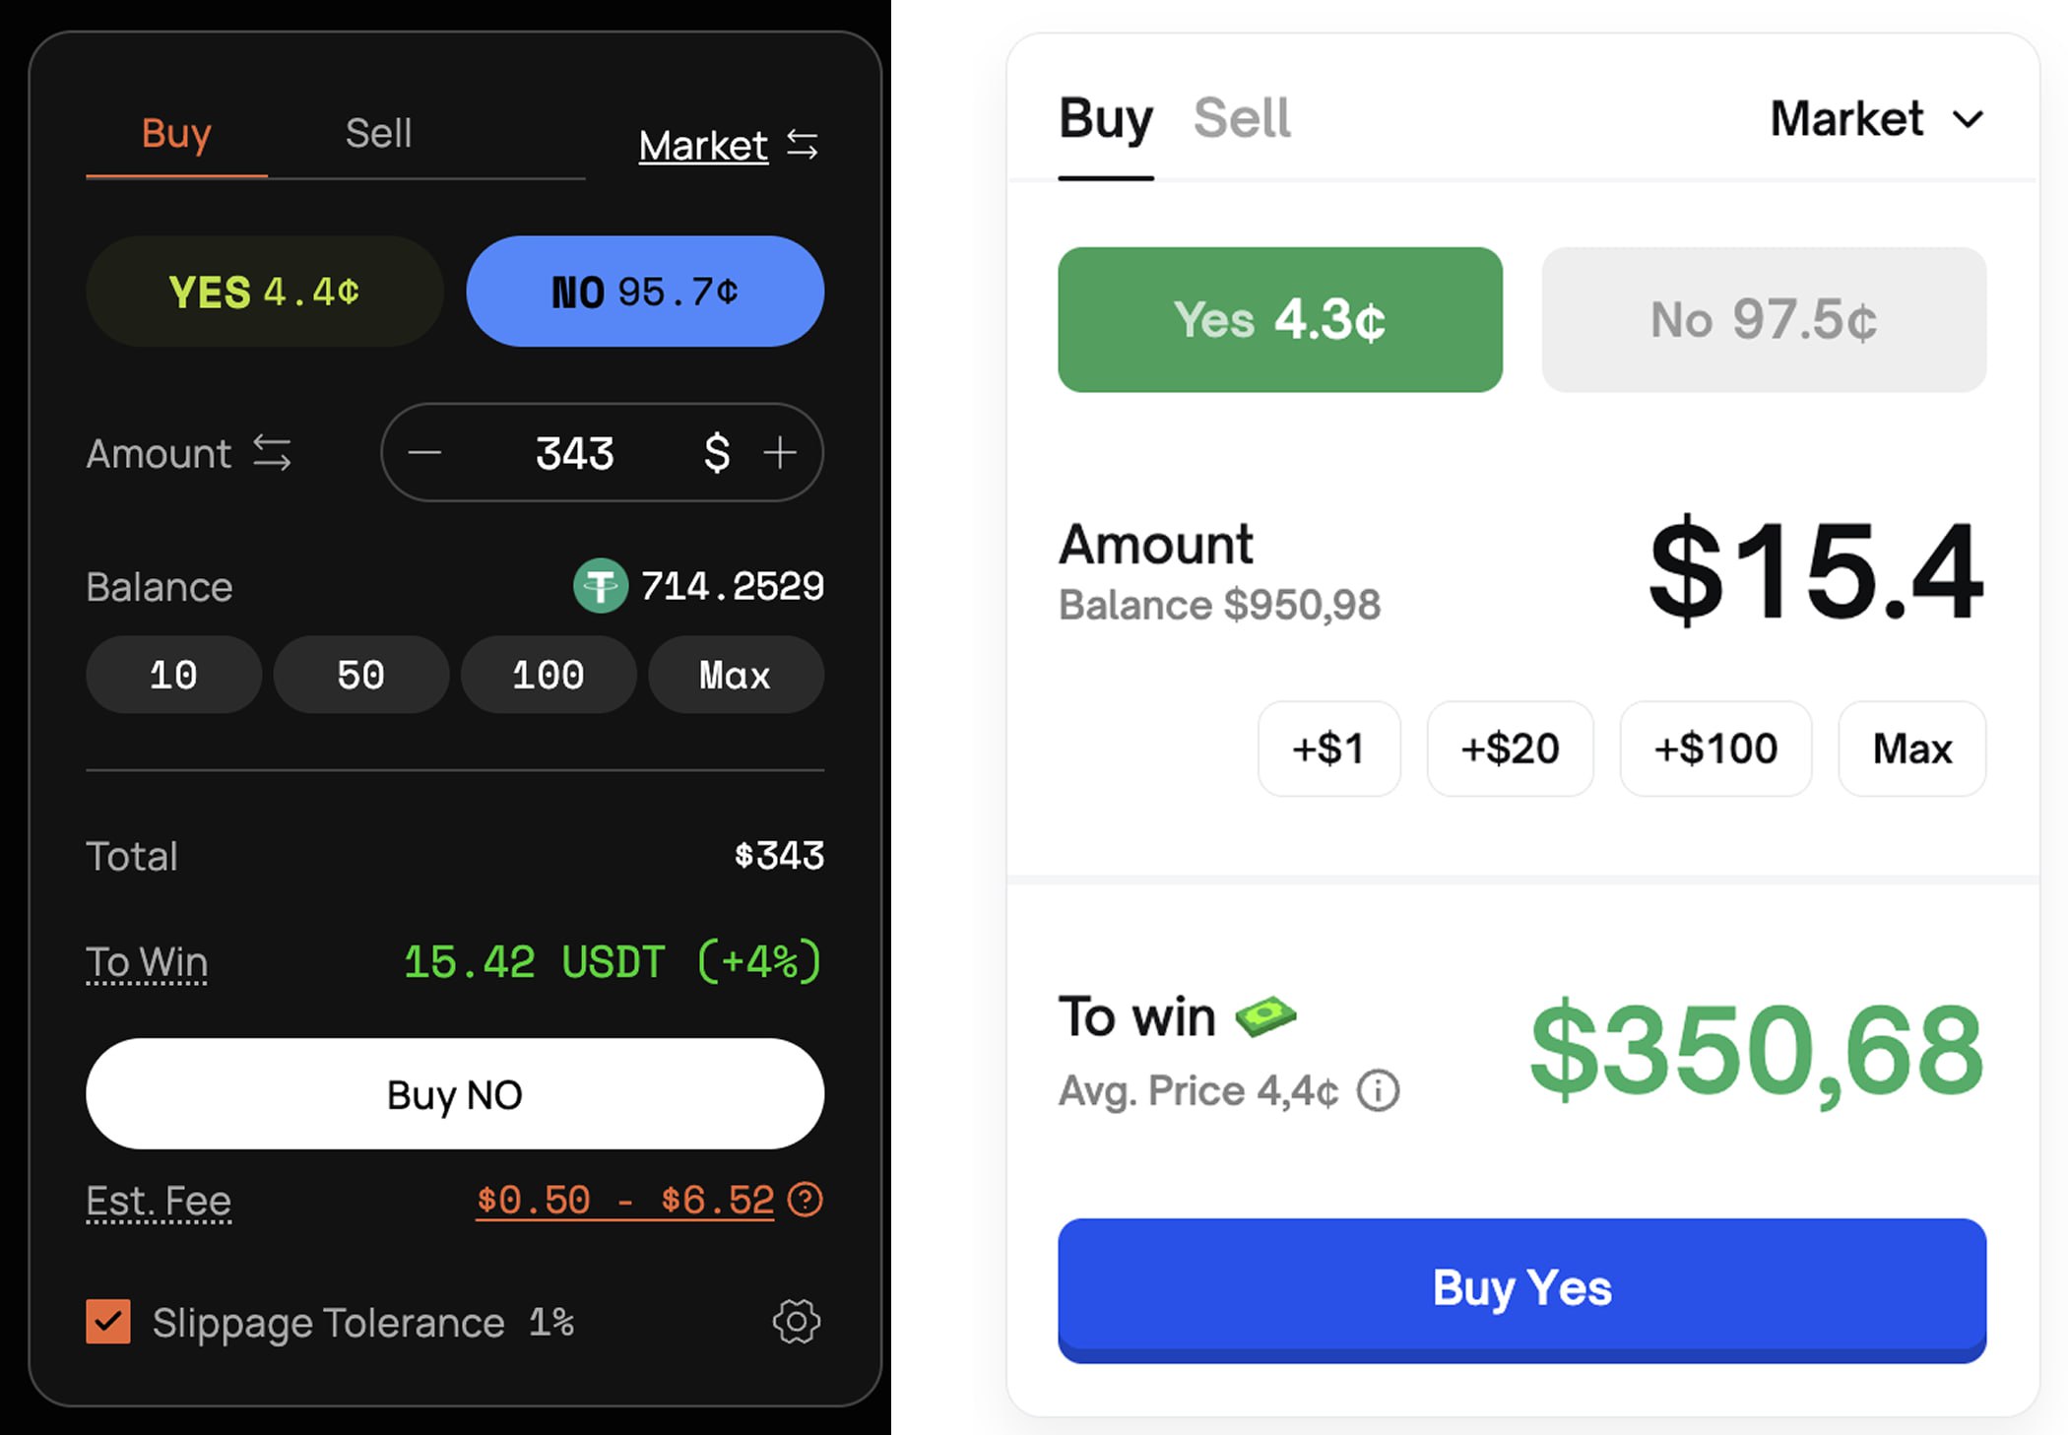Increase amount with the plus icon
The width and height of the screenshot is (2068, 1435).
click(780, 453)
